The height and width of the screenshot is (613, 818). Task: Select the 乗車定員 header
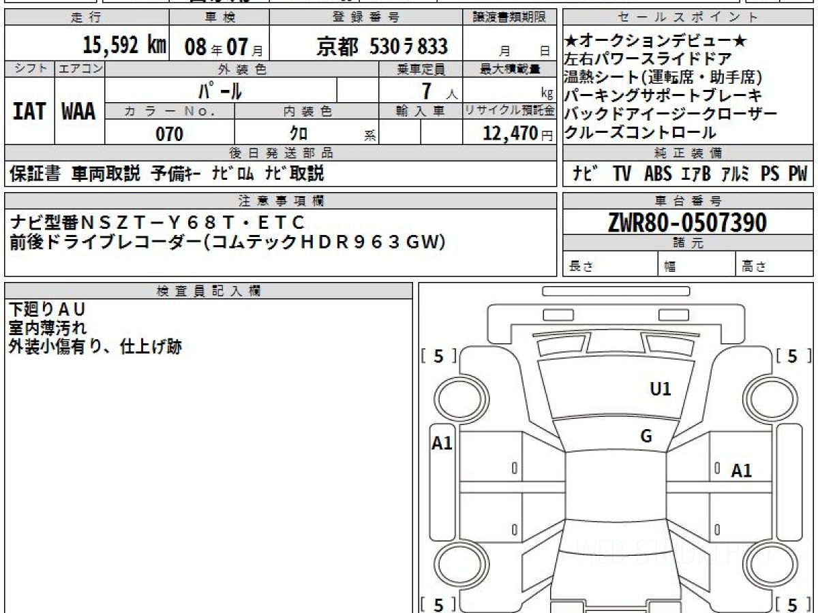point(421,69)
